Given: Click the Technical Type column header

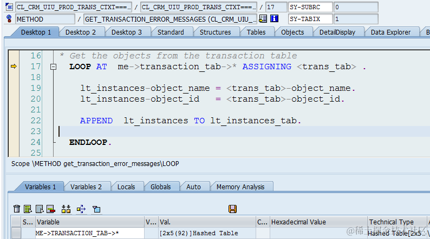Looking at the screenshot, I should [x=397, y=222].
